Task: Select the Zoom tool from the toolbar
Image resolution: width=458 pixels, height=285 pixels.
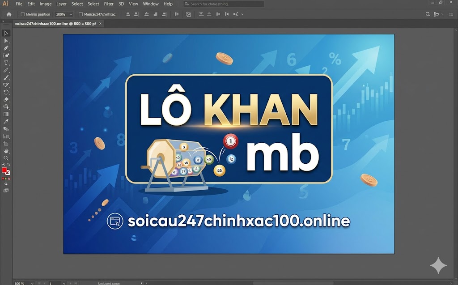Action: click(6, 157)
